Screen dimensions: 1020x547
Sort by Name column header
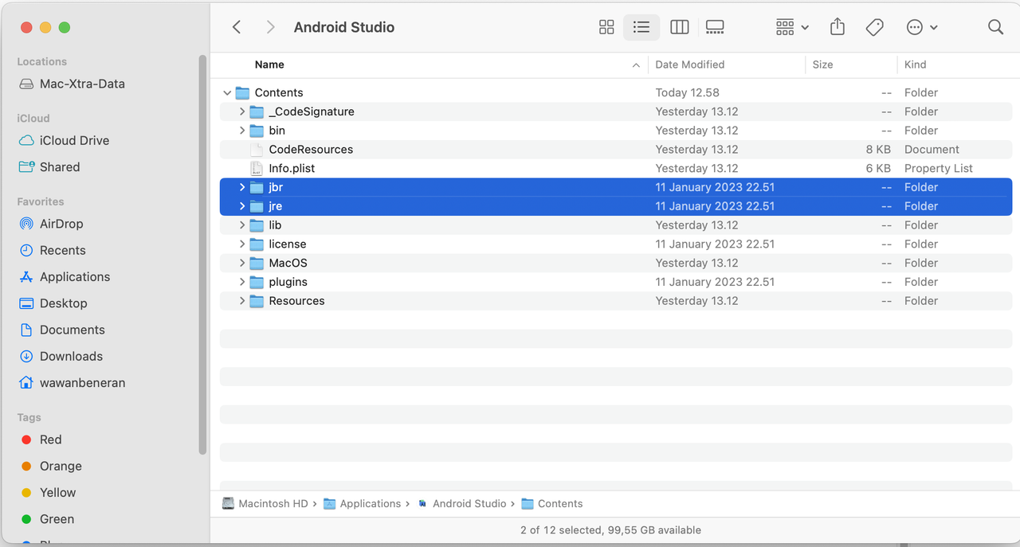click(269, 64)
